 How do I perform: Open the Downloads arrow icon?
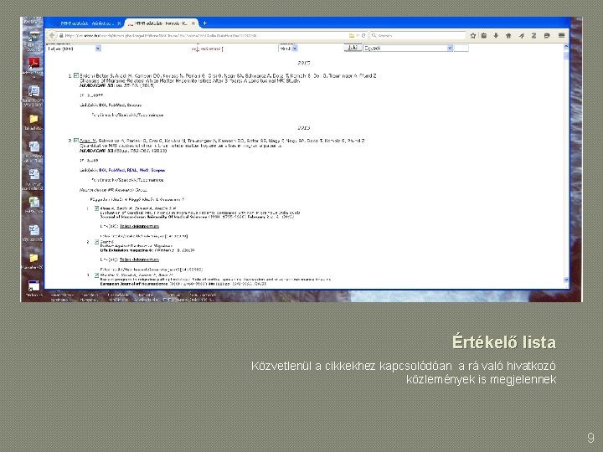(x=496, y=35)
